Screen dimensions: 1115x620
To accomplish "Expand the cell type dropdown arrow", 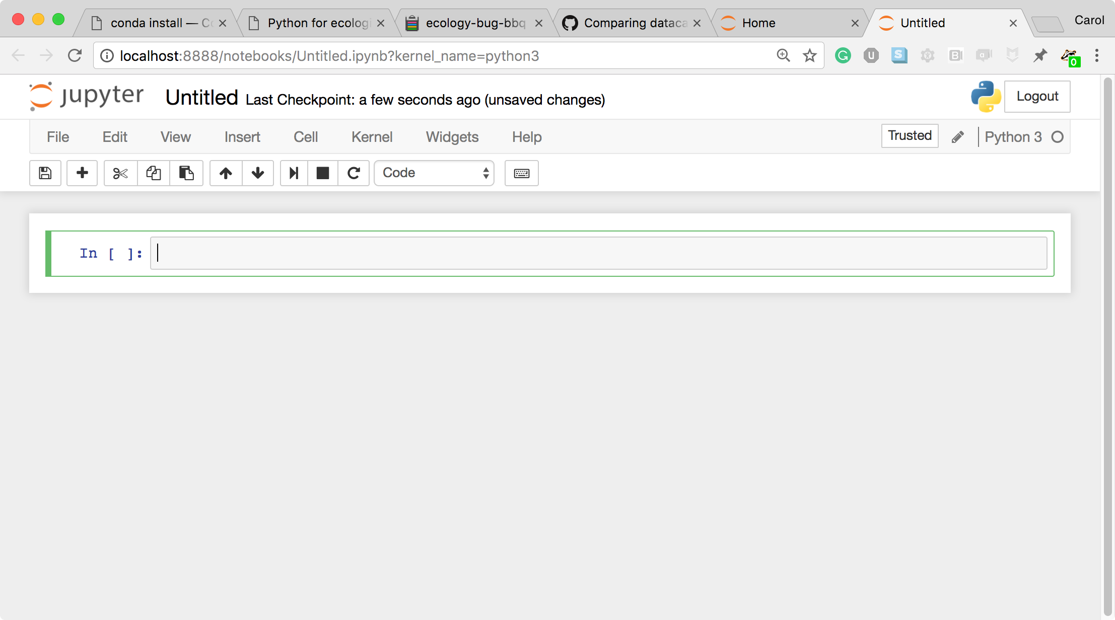I will point(485,173).
